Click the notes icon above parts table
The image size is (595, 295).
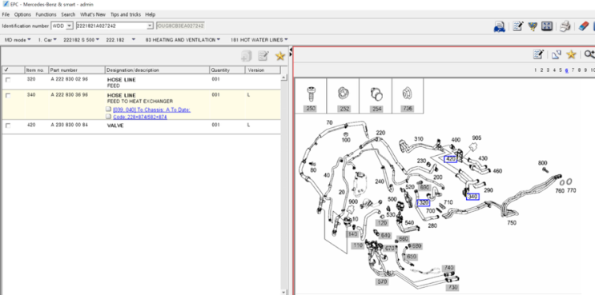click(x=263, y=56)
